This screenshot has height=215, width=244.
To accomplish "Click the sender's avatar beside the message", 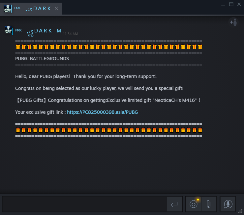I will 8,30.
